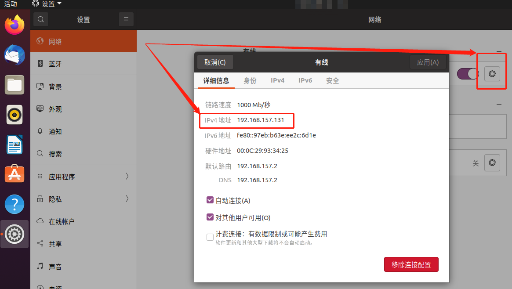The height and width of the screenshot is (289, 512).
Task: Open 在线帐户 settings panel
Action: click(84, 221)
